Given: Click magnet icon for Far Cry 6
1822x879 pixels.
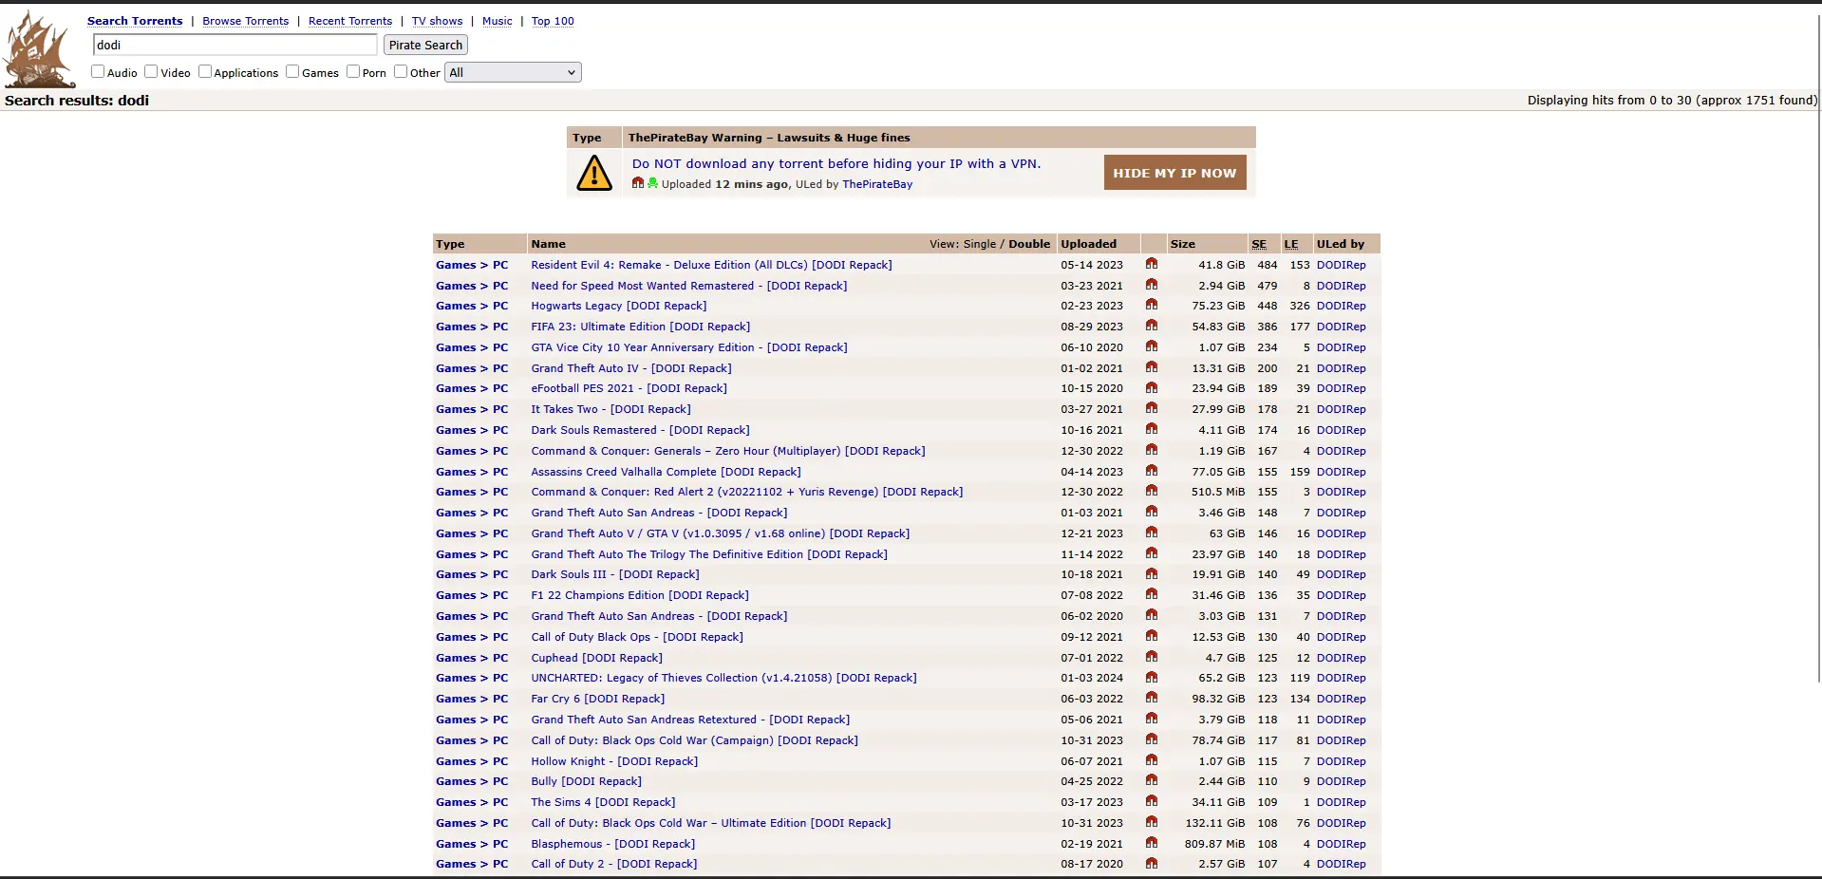Looking at the screenshot, I should pos(1151,698).
